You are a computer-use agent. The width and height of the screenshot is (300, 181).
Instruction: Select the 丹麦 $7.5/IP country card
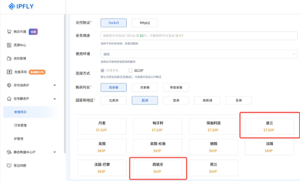pos(102,126)
